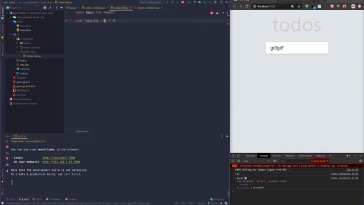Toggle the console live expression eye icon
The image size is (364, 205).
click(275, 161)
